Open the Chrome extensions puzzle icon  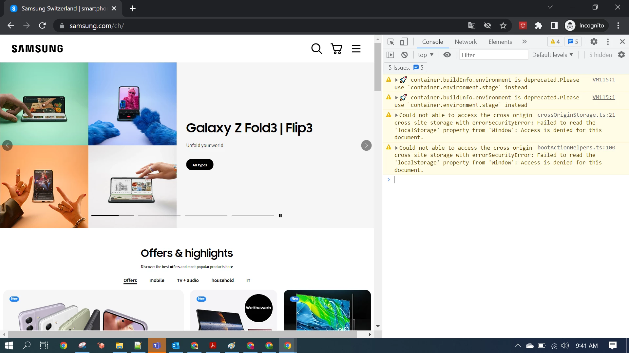(x=539, y=25)
